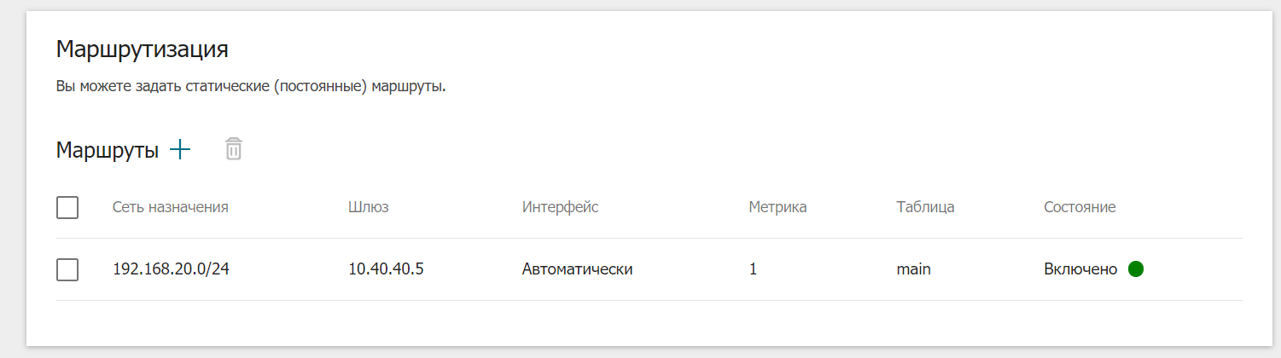Click the Включено state text
The width and height of the screenshot is (1281, 358).
[x=1080, y=269]
